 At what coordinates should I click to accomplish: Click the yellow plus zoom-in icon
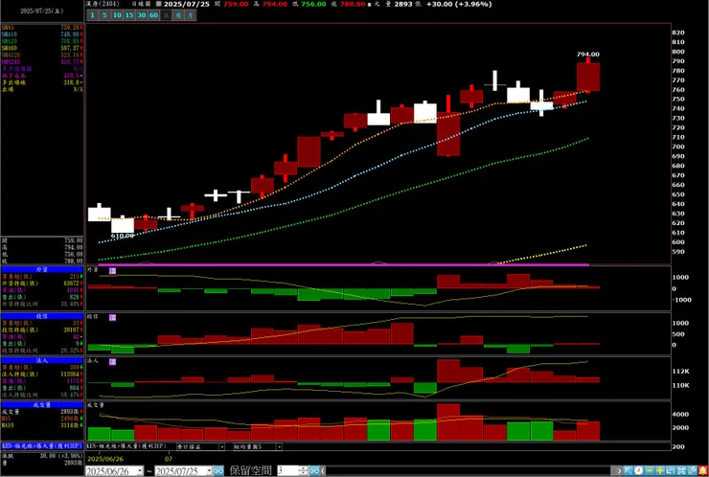pyautogui.click(x=660, y=470)
